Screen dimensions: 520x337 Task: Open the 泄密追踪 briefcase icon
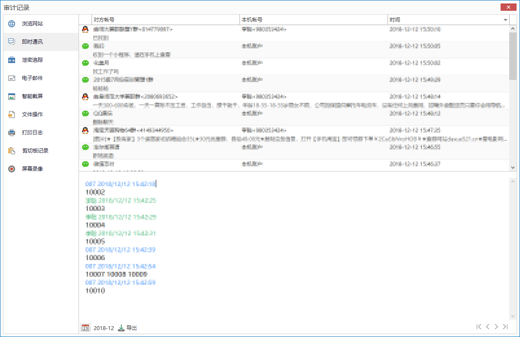click(12, 60)
